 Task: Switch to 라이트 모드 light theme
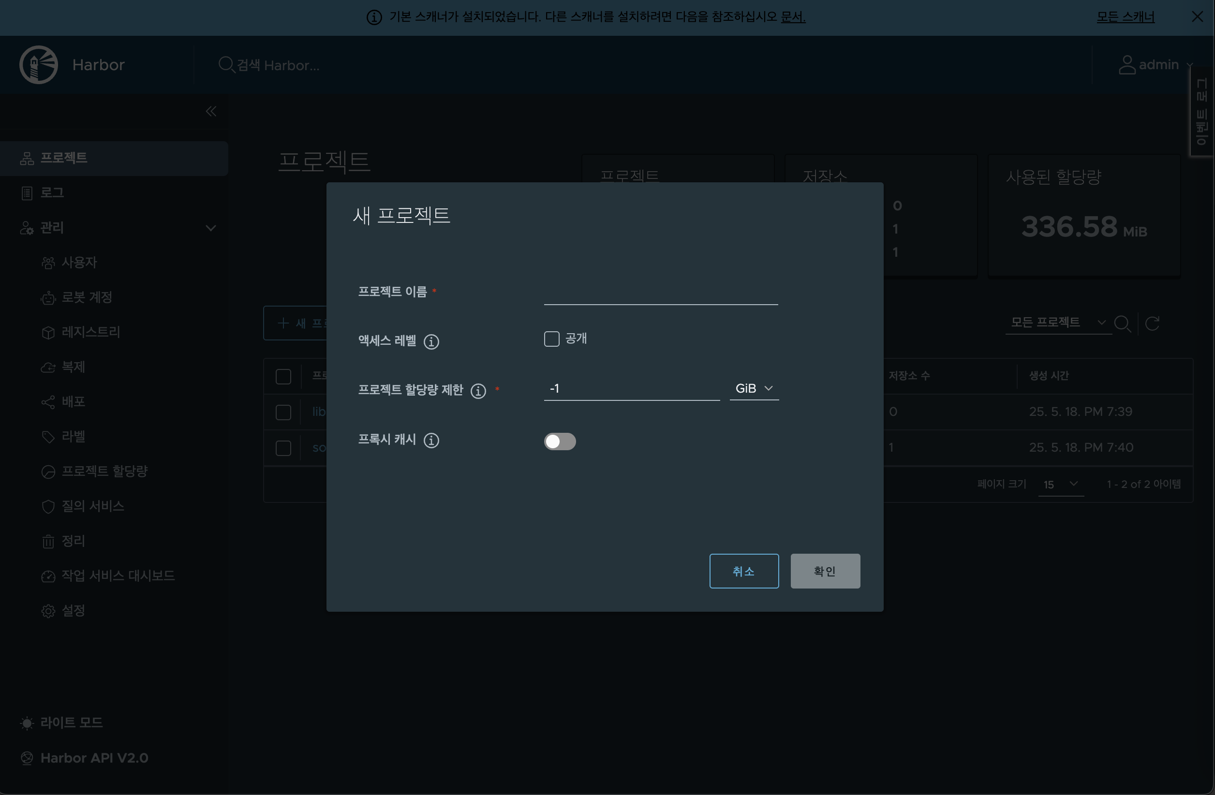(x=71, y=722)
